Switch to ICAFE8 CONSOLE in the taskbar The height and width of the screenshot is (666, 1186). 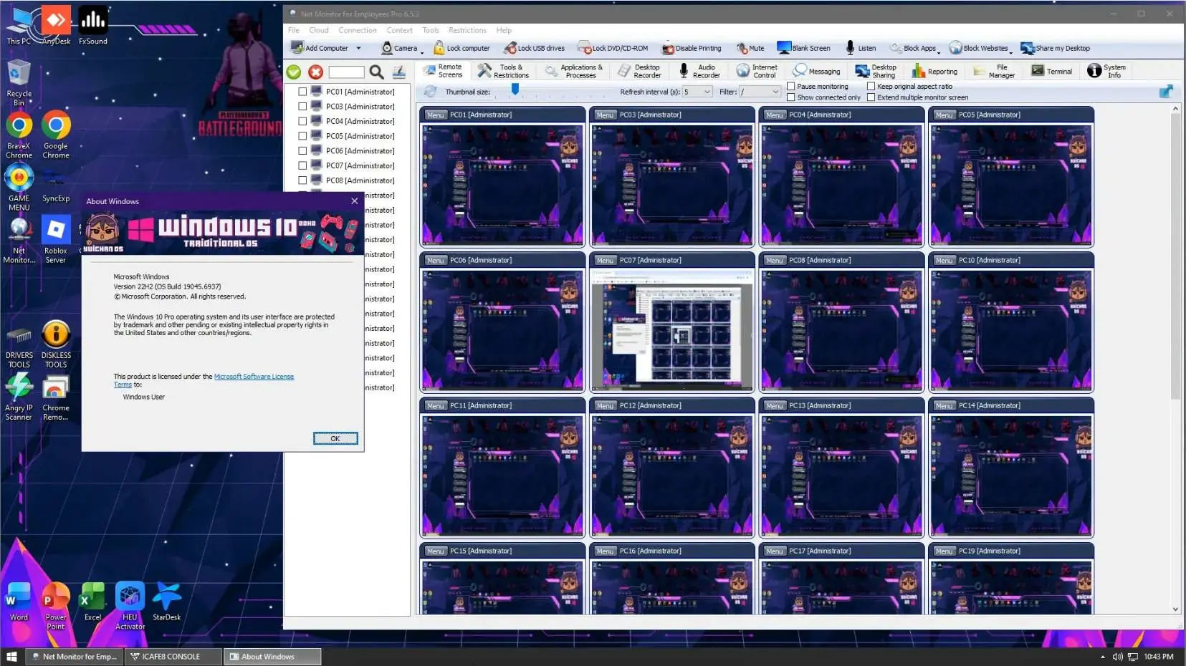pyautogui.click(x=173, y=657)
